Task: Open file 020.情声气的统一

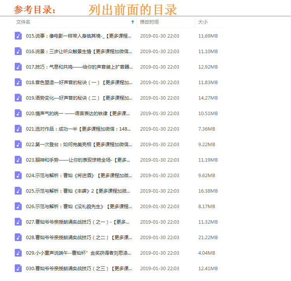Action: pos(78,114)
